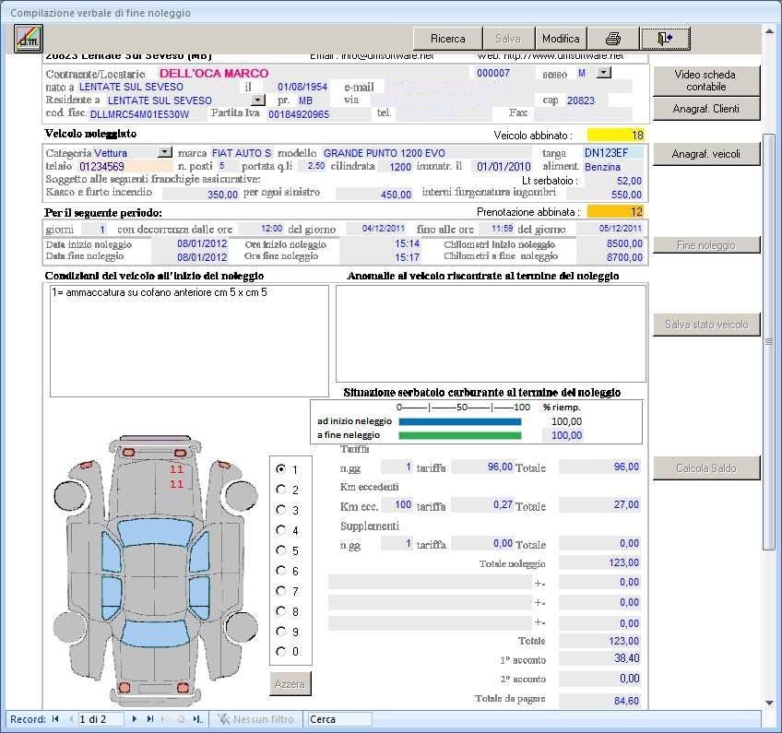This screenshot has height=733, width=782.
Task: Click the Calcola Saldo button
Action: [705, 467]
